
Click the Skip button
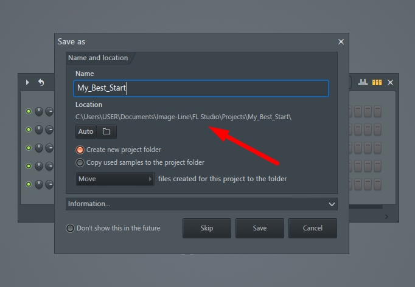207,228
